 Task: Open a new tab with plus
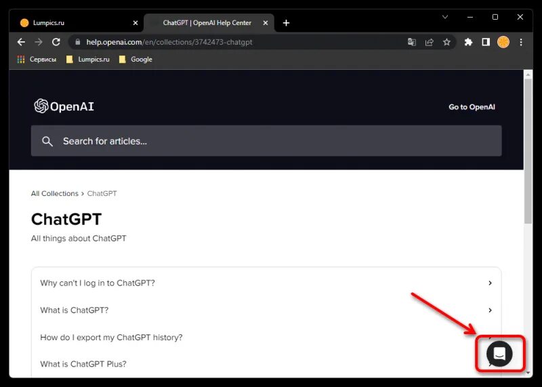286,23
